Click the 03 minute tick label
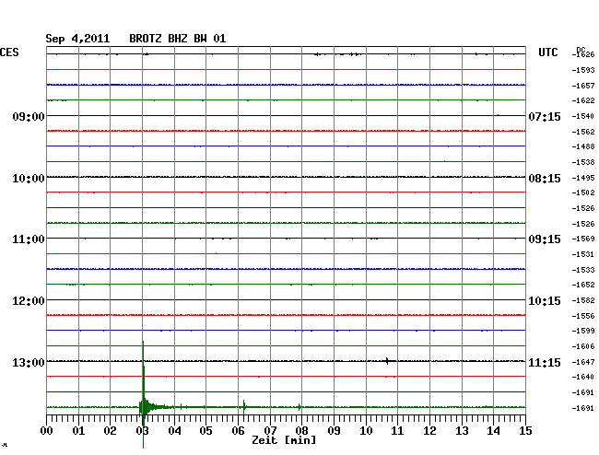Viewport: 599px width, 455px height. click(x=142, y=430)
